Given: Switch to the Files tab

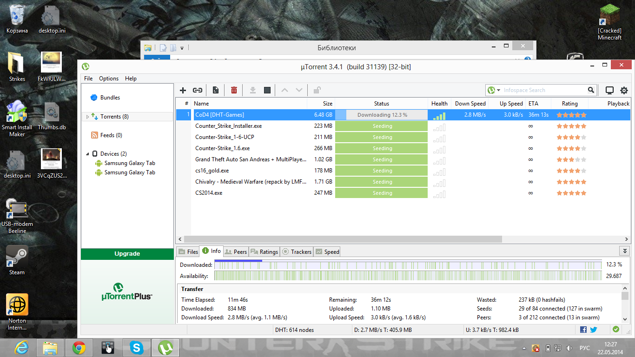Looking at the screenshot, I should (x=188, y=251).
